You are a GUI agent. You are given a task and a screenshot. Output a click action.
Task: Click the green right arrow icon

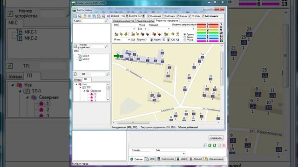tap(215, 145)
